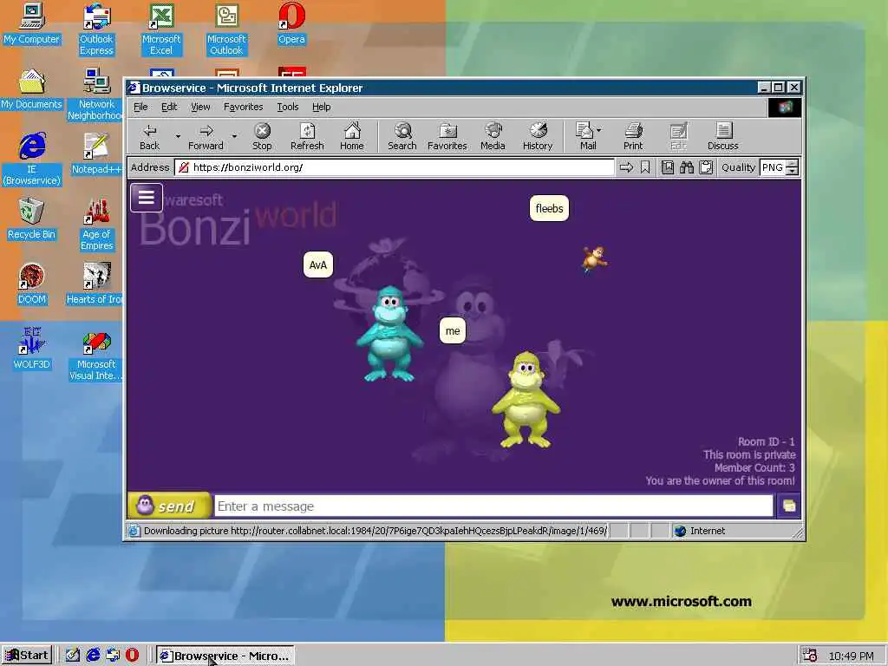
Task: Expand the Mail button dropdown arrow
Action: tap(598, 130)
